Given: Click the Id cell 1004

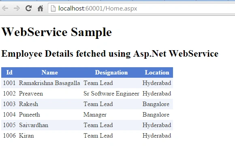Looking at the screenshot, I should [x=9, y=115].
